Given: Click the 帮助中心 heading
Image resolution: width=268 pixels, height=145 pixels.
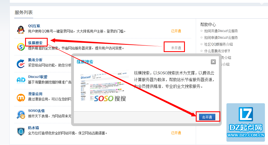Looking at the screenshot, I should (x=208, y=24).
